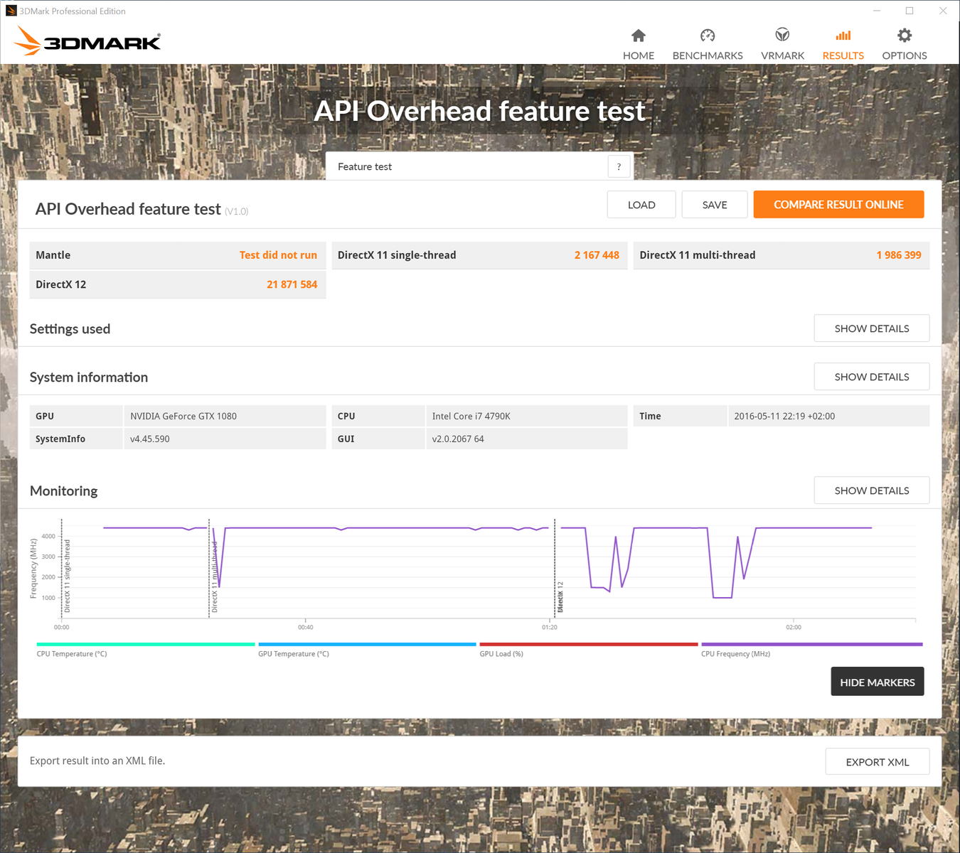Screen dimensions: 960x853
Task: Minimize the 3DMark window
Action: 877,11
